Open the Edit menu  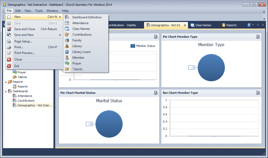(x=18, y=11)
